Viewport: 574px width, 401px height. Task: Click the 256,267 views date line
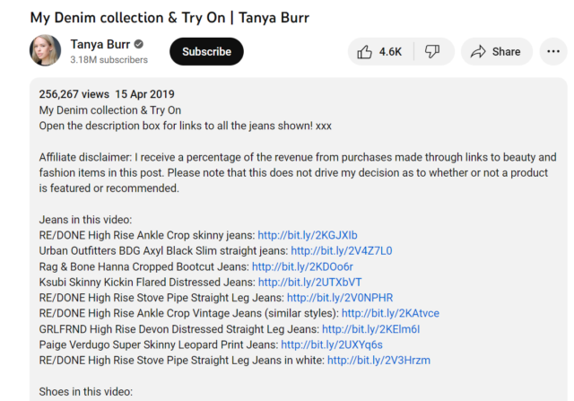tap(107, 94)
